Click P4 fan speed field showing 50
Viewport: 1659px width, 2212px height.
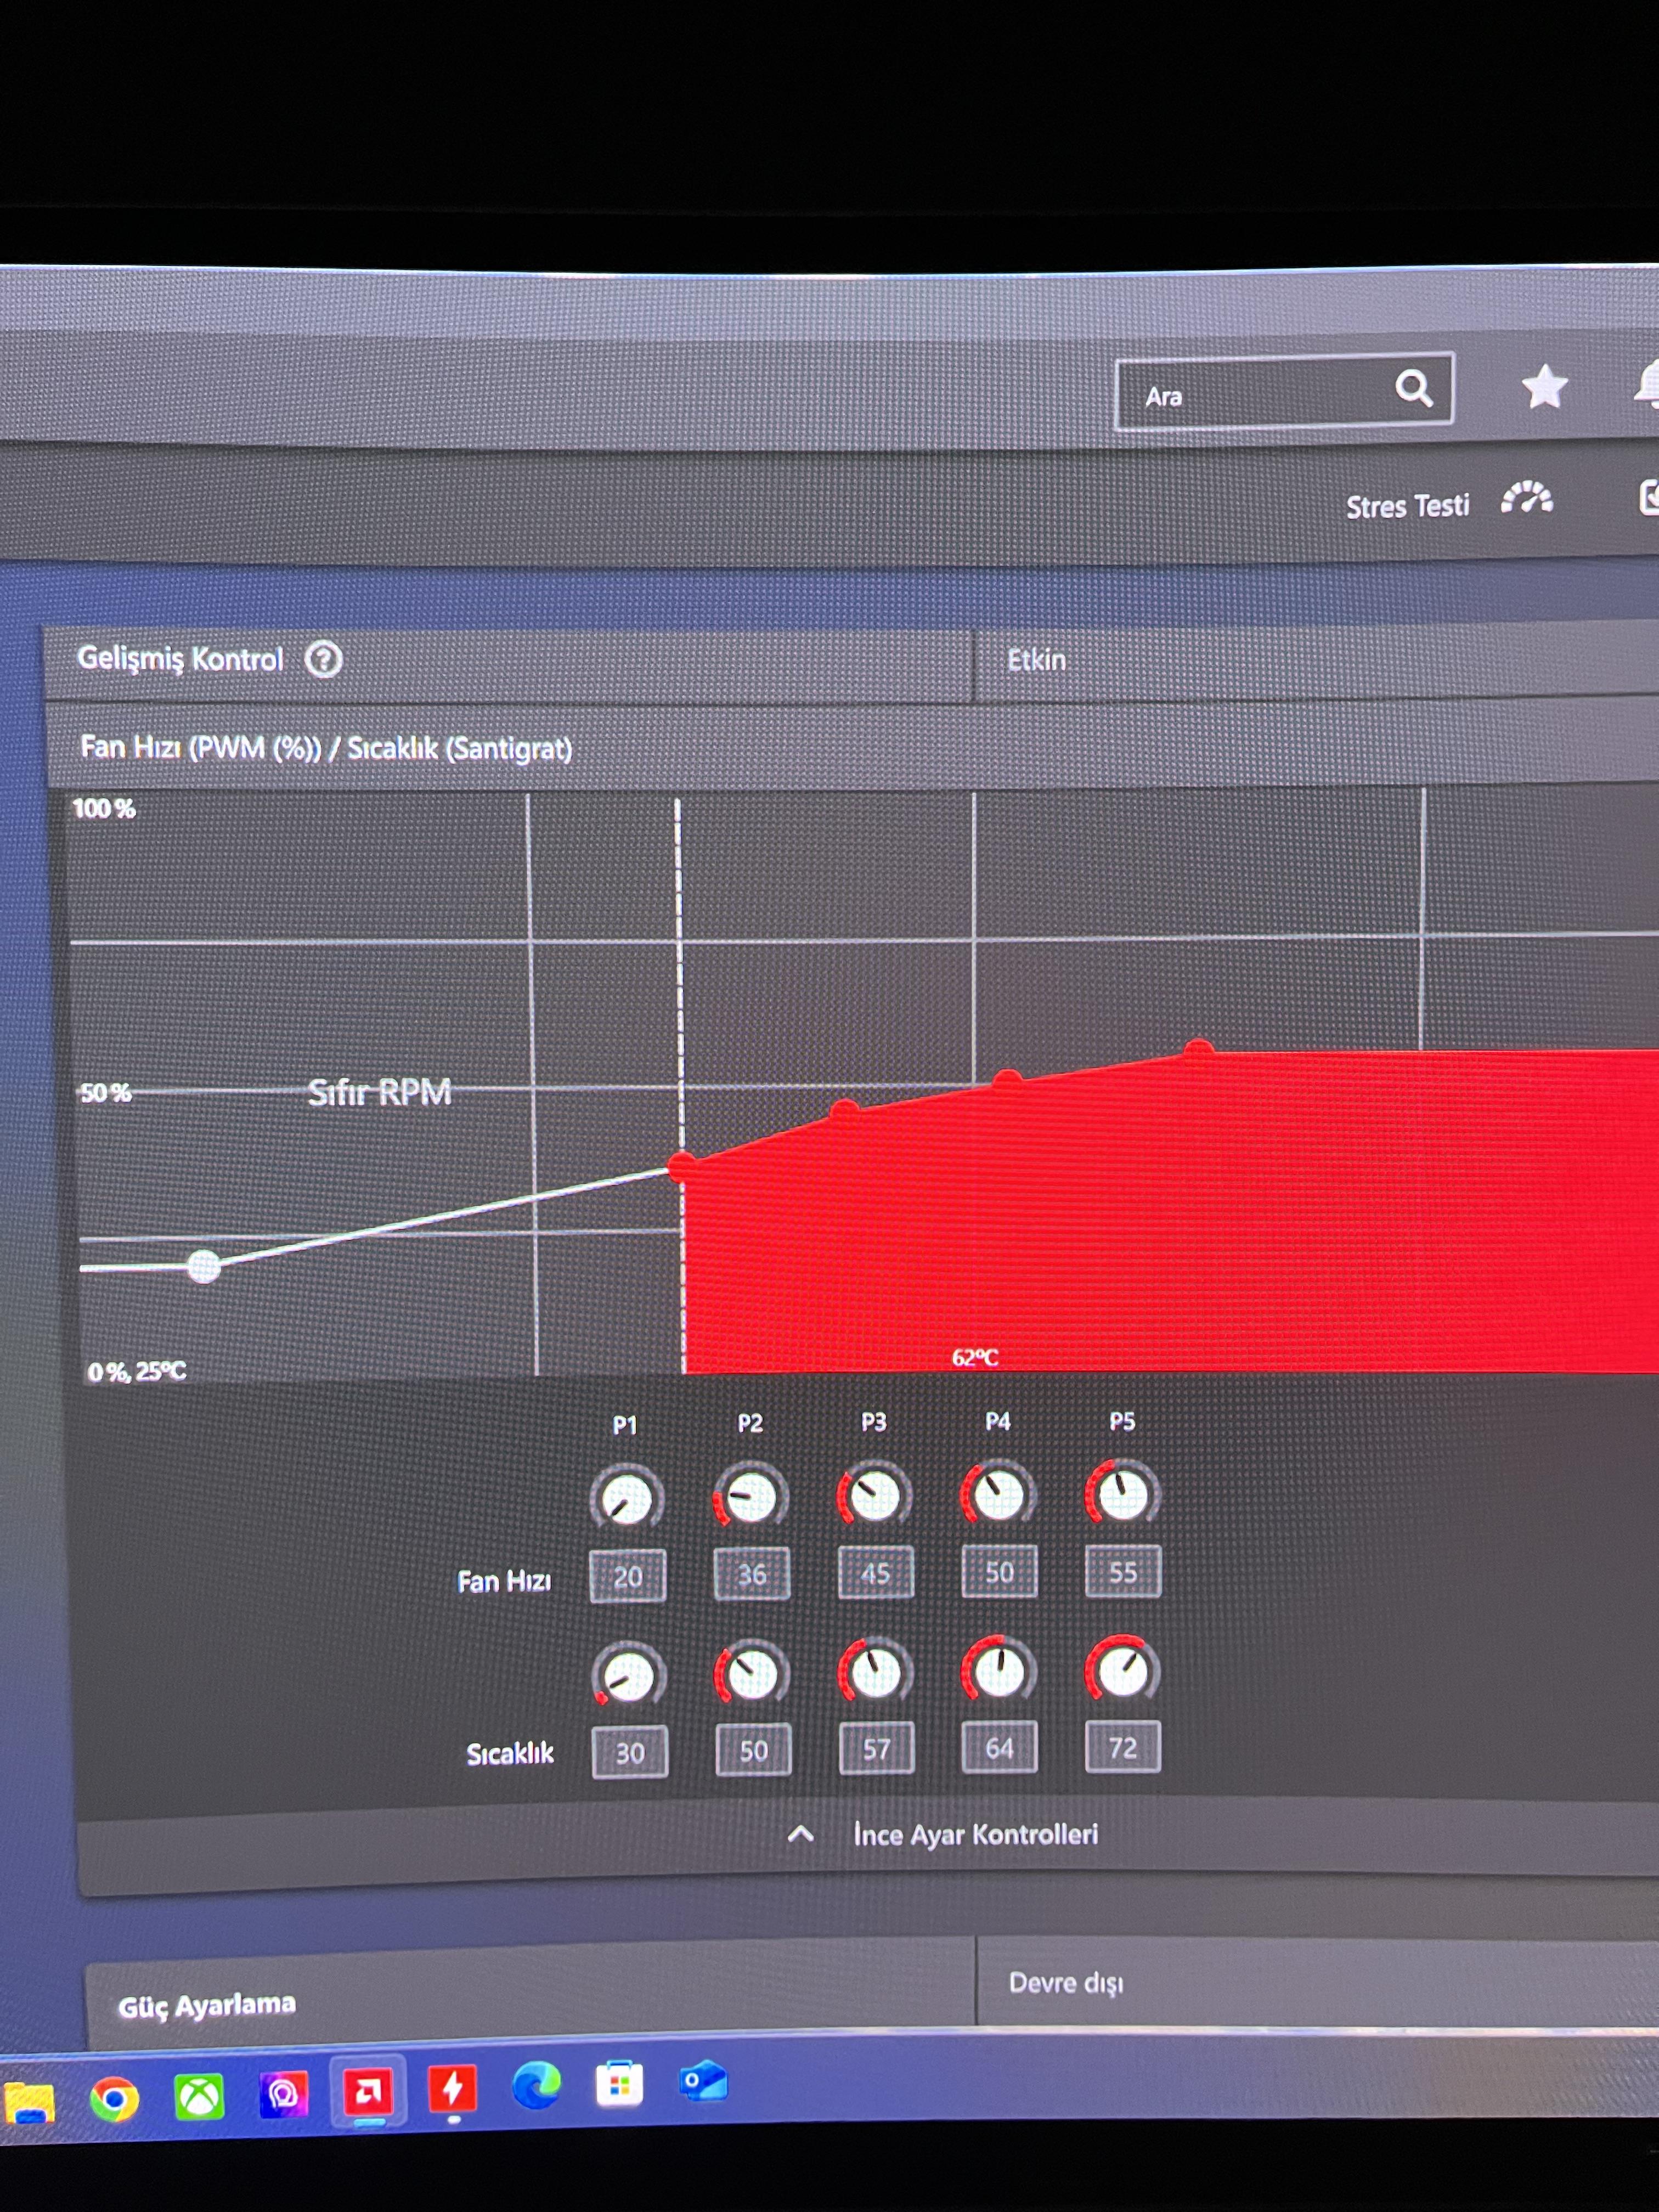(999, 1572)
